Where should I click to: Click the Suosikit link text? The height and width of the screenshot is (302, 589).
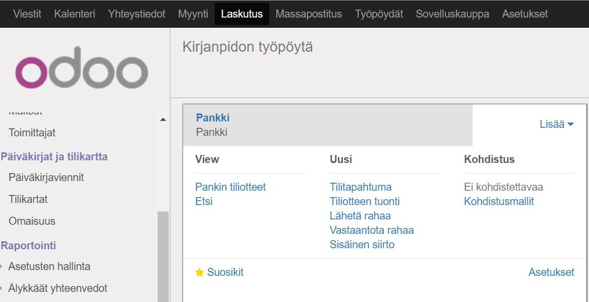tap(225, 272)
